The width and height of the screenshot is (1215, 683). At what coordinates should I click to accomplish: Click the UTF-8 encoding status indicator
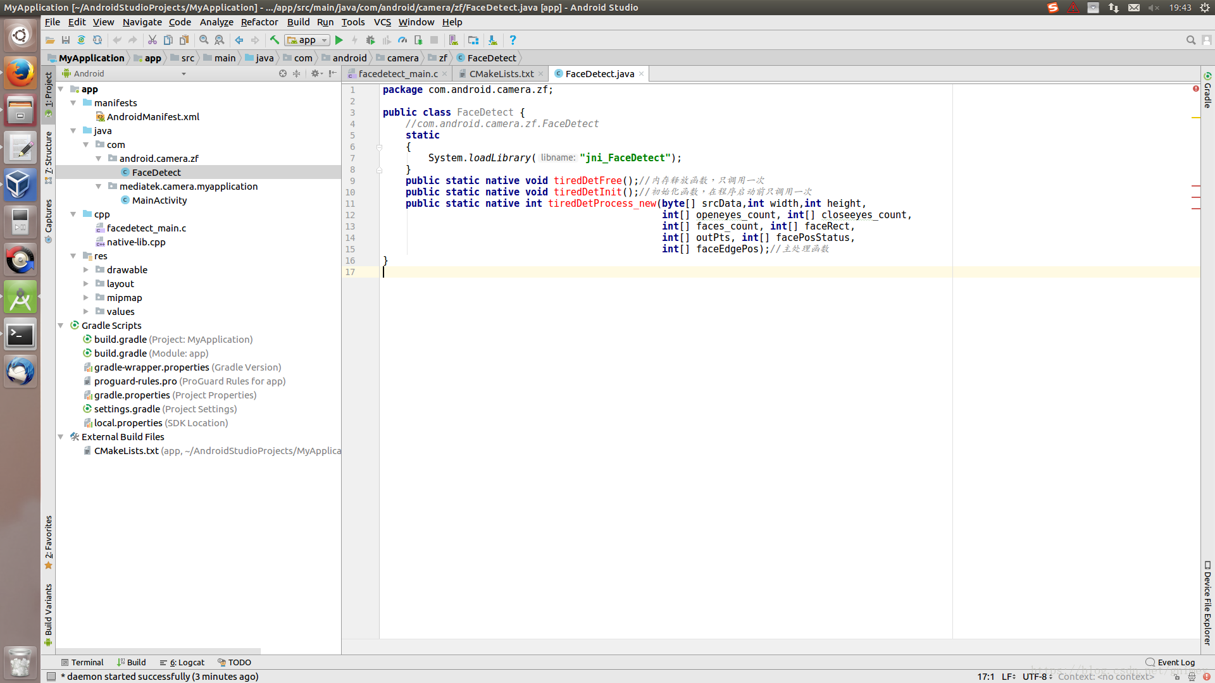(1037, 676)
